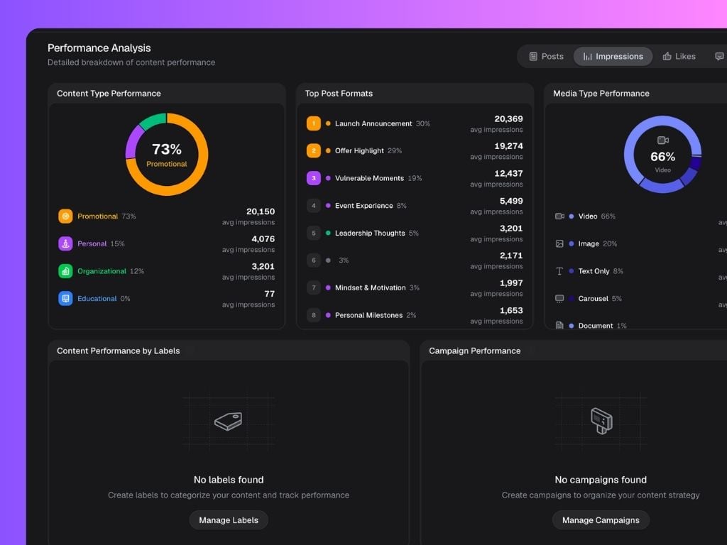Click the Text Only 8% media label

pos(601,271)
